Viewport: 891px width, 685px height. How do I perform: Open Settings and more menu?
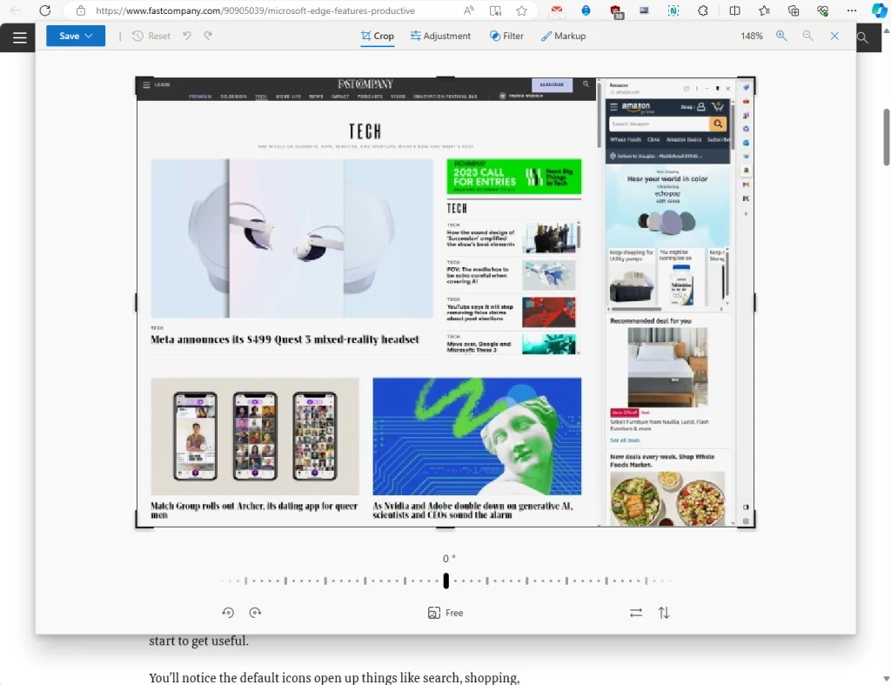pos(851,10)
